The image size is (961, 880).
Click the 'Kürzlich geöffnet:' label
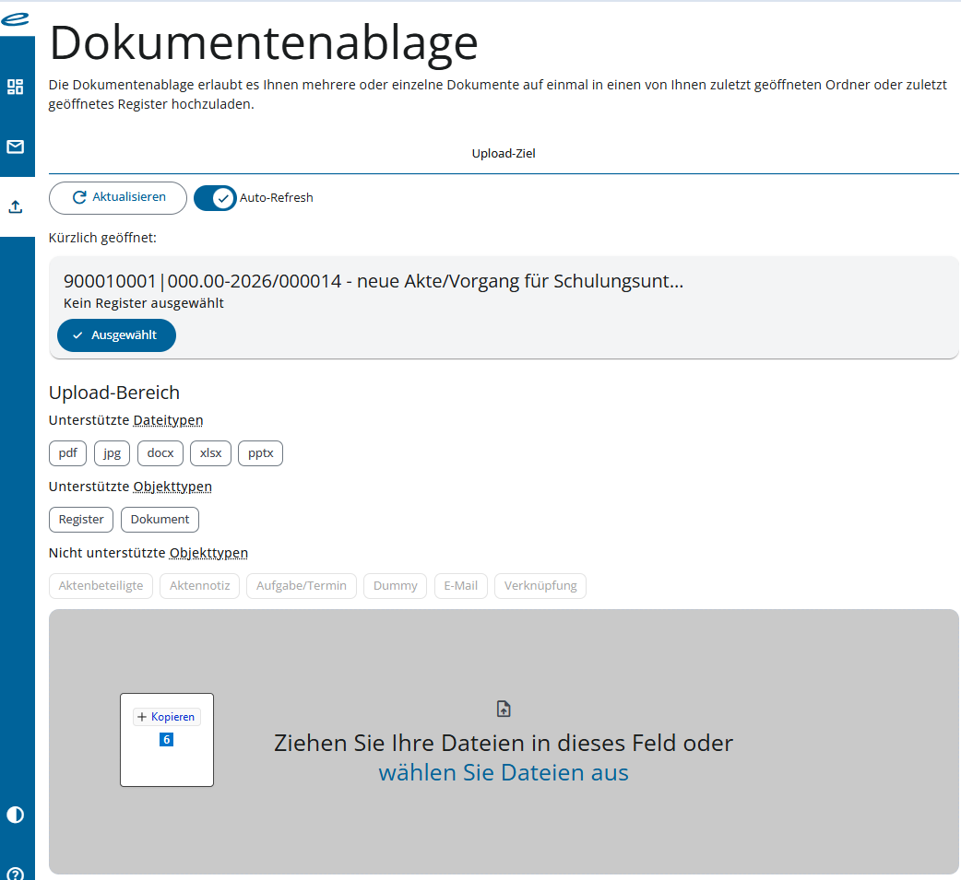coord(102,239)
